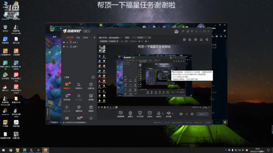This screenshot has height=153, width=273.
Task: Toggle lock for 文本 1 layer
Action: [67, 42]
